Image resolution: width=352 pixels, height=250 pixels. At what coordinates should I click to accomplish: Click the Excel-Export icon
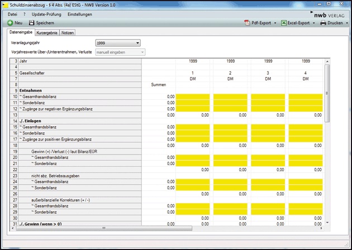click(284, 23)
